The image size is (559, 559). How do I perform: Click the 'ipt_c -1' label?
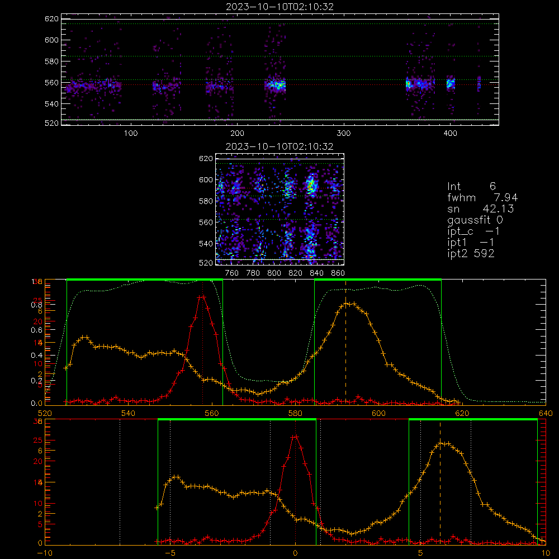point(473,231)
